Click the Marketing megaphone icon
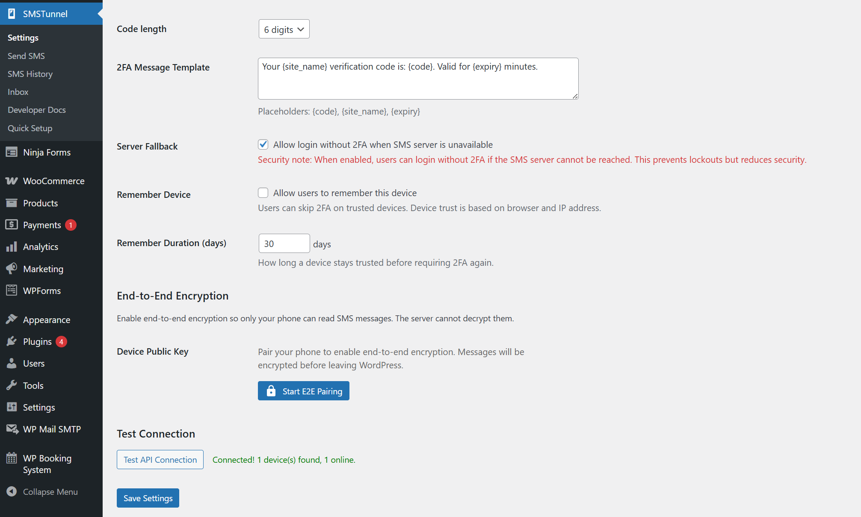Image resolution: width=861 pixels, height=517 pixels. click(x=12, y=269)
